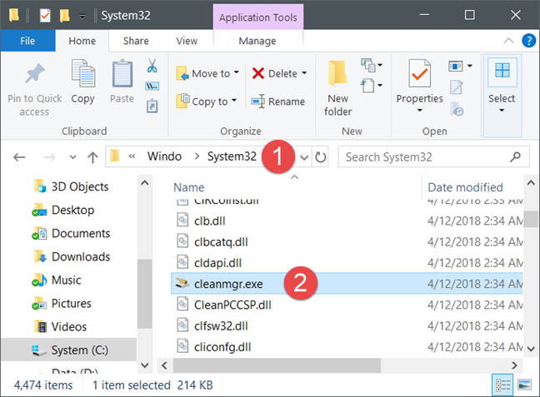Open the Manage ribbon tab
This screenshot has height=397, width=540.
(x=257, y=41)
